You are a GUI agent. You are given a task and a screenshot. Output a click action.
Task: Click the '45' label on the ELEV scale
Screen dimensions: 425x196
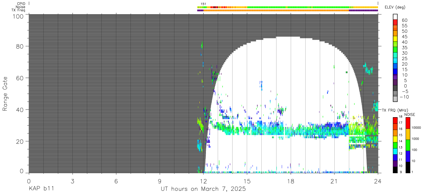pos(405,37)
